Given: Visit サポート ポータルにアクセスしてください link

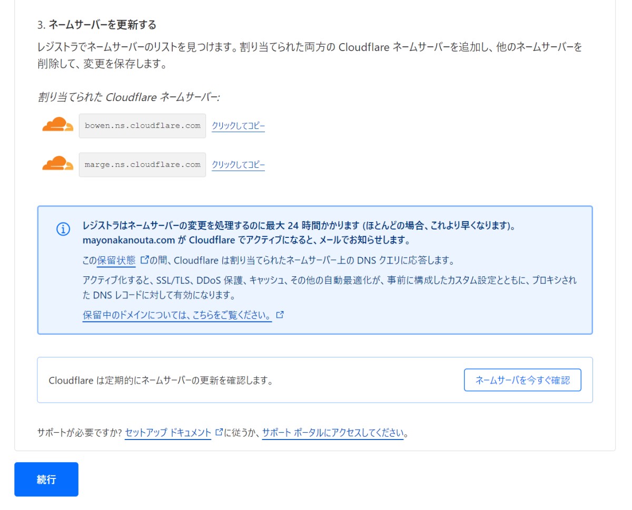Looking at the screenshot, I should tap(332, 433).
